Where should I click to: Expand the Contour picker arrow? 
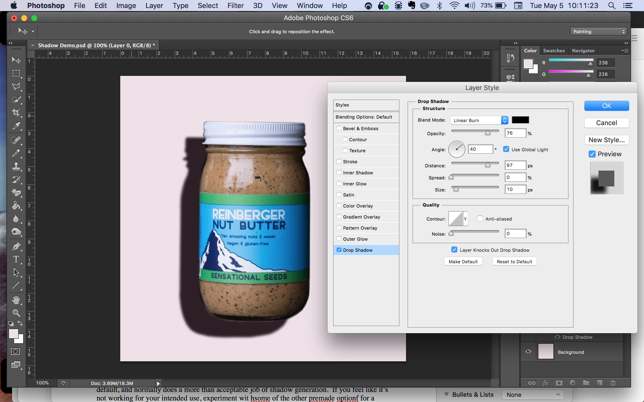[465, 219]
